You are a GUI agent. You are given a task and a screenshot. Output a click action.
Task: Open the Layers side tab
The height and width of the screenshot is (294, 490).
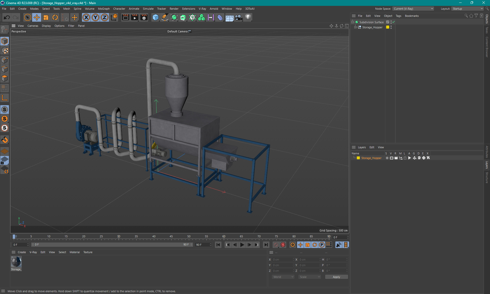[x=487, y=165]
